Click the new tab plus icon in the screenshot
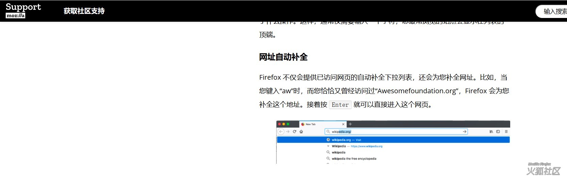Viewport: 567px width, 177px height. click(350, 124)
